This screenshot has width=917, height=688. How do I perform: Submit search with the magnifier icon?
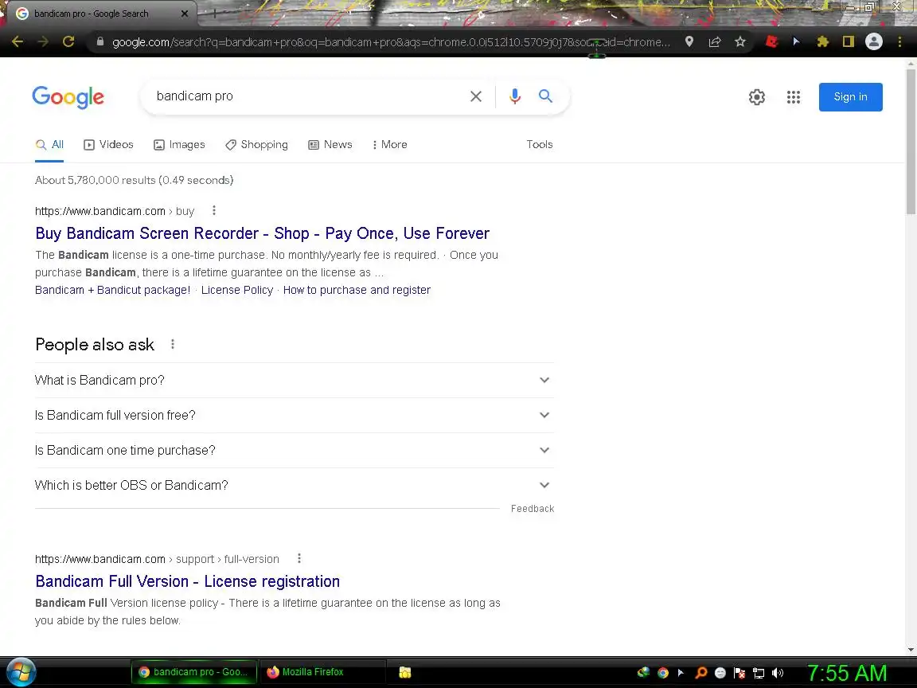pos(545,96)
